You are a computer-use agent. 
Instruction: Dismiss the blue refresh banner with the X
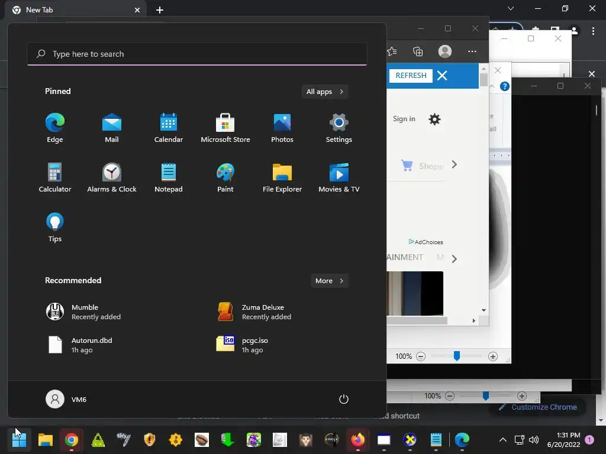point(442,75)
